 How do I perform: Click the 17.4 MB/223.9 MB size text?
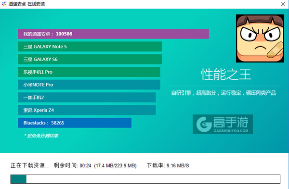(116, 166)
